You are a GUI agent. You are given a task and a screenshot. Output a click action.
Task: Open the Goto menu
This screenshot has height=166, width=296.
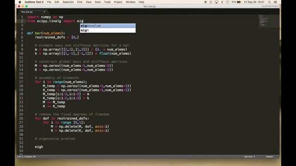pyautogui.click(x=98, y=2)
